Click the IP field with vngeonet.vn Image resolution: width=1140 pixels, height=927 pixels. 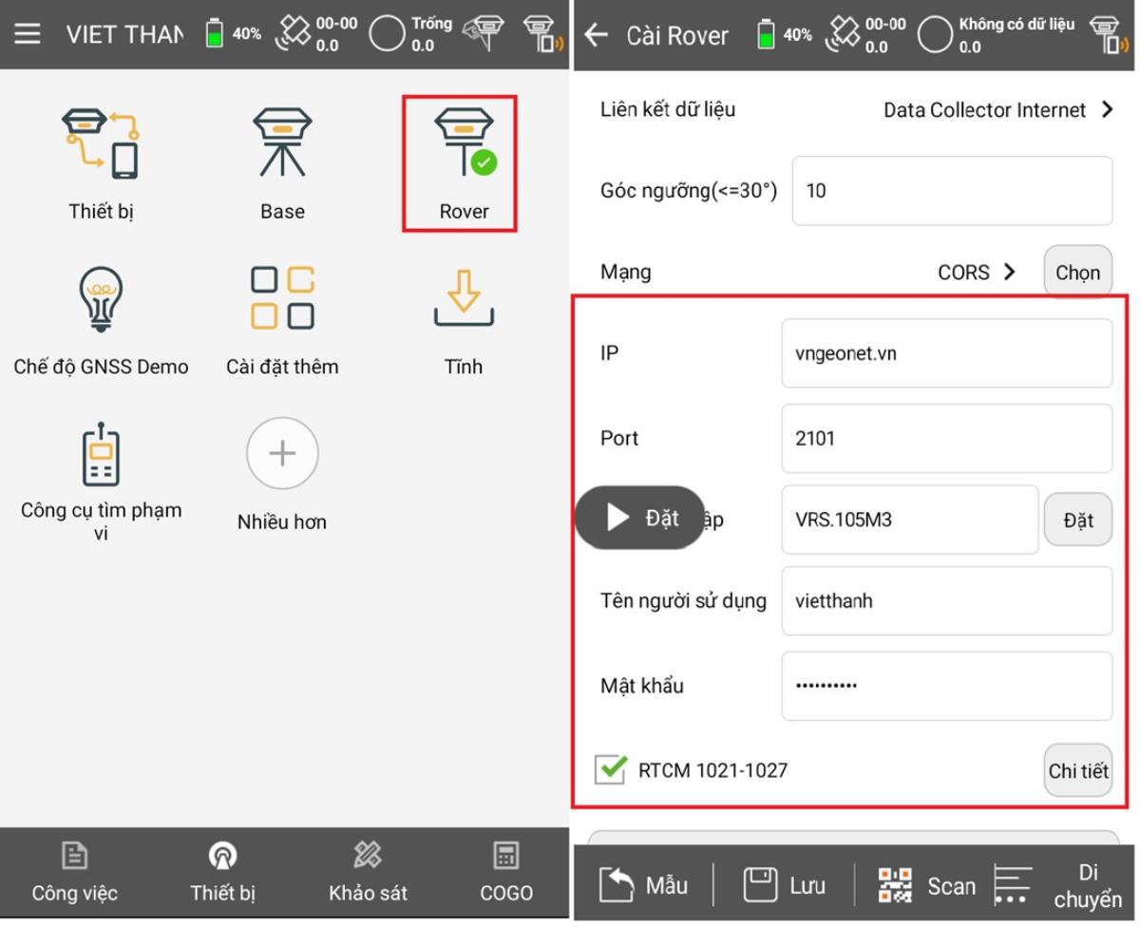tap(945, 353)
